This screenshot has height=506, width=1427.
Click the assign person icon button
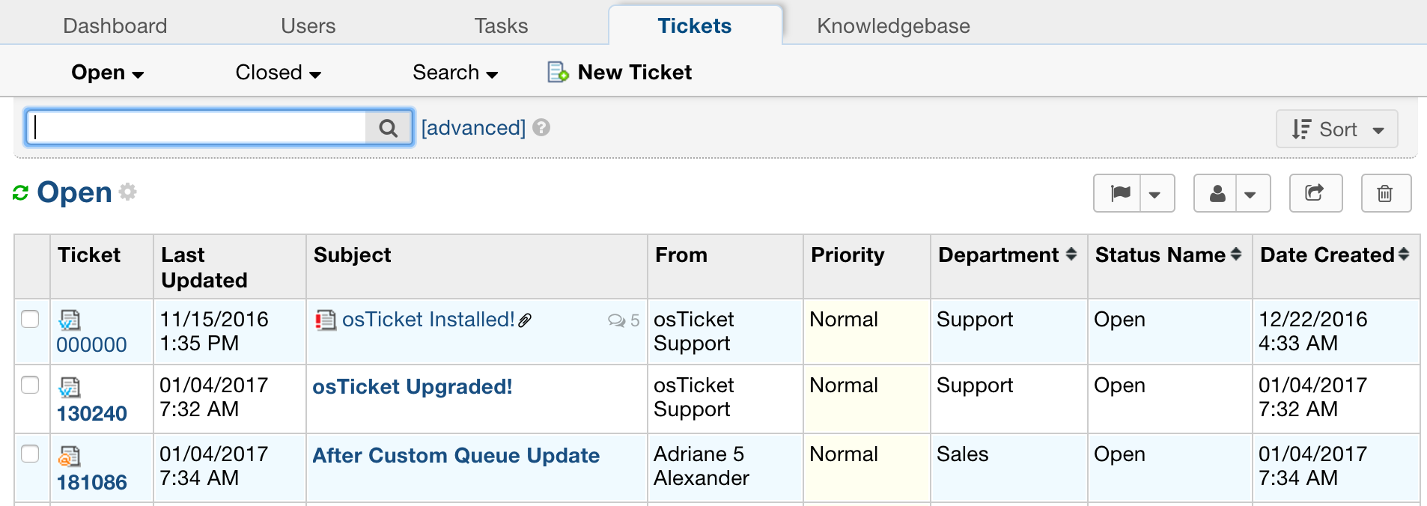(1217, 194)
